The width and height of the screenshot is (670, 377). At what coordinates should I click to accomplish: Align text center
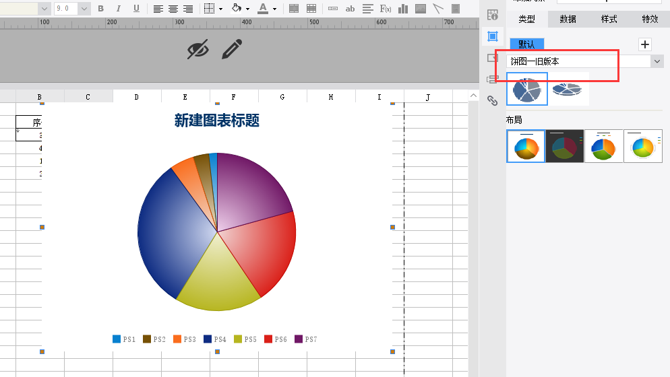[x=173, y=9]
